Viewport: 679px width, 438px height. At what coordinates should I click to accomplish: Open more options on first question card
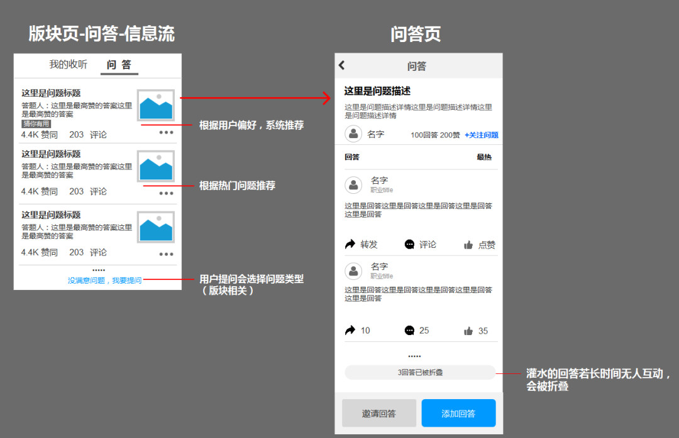click(x=166, y=132)
